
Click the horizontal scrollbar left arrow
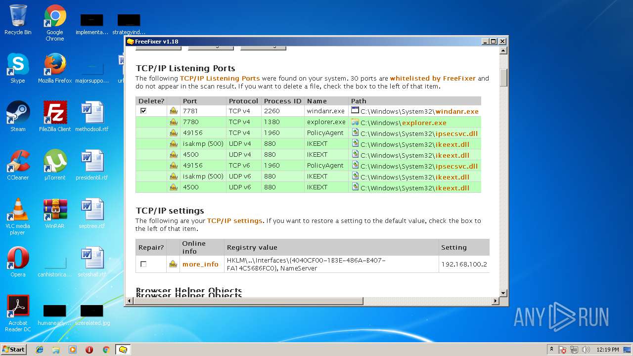(130, 301)
